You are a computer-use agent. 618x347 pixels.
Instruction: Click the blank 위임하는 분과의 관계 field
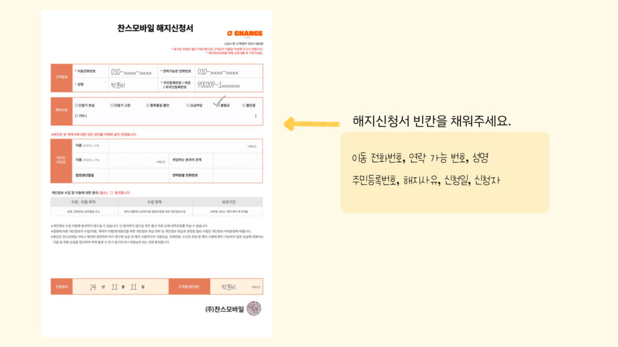tap(238, 160)
